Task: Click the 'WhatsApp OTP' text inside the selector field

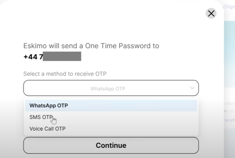Action: 108,88
